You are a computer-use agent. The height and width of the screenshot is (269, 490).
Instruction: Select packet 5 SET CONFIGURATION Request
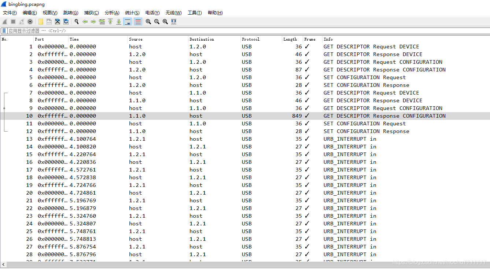245,77
